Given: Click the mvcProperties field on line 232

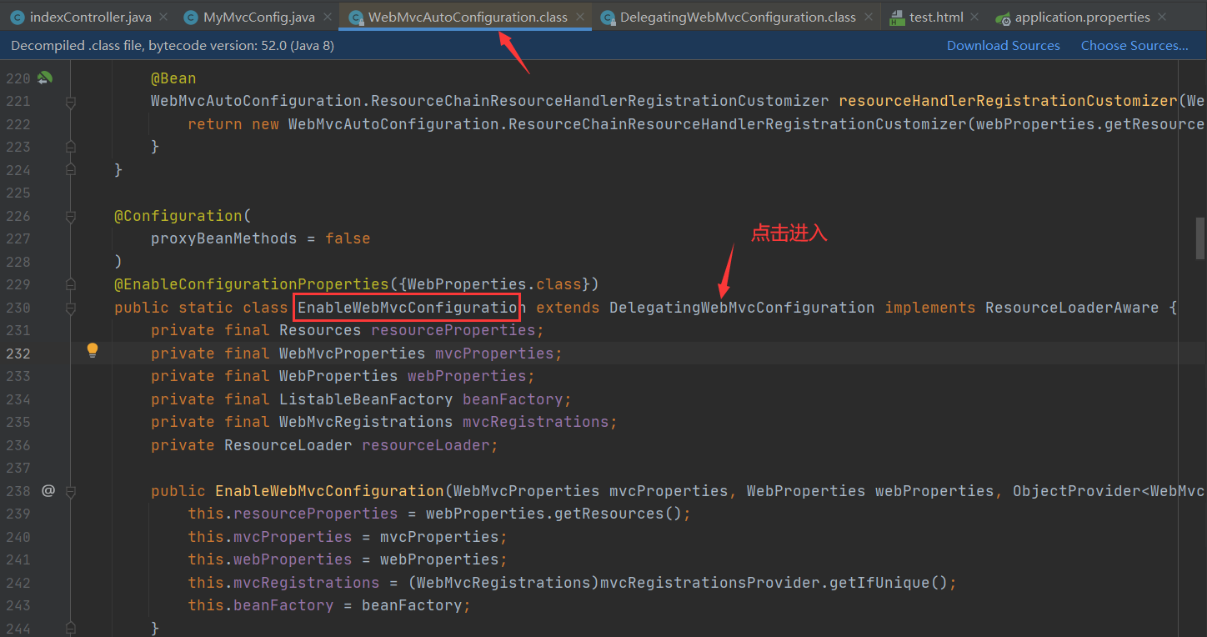Looking at the screenshot, I should click(x=494, y=354).
